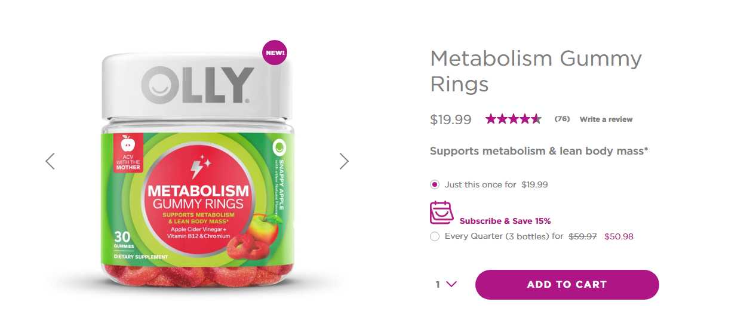Click the purple NEW! badge

(275, 53)
